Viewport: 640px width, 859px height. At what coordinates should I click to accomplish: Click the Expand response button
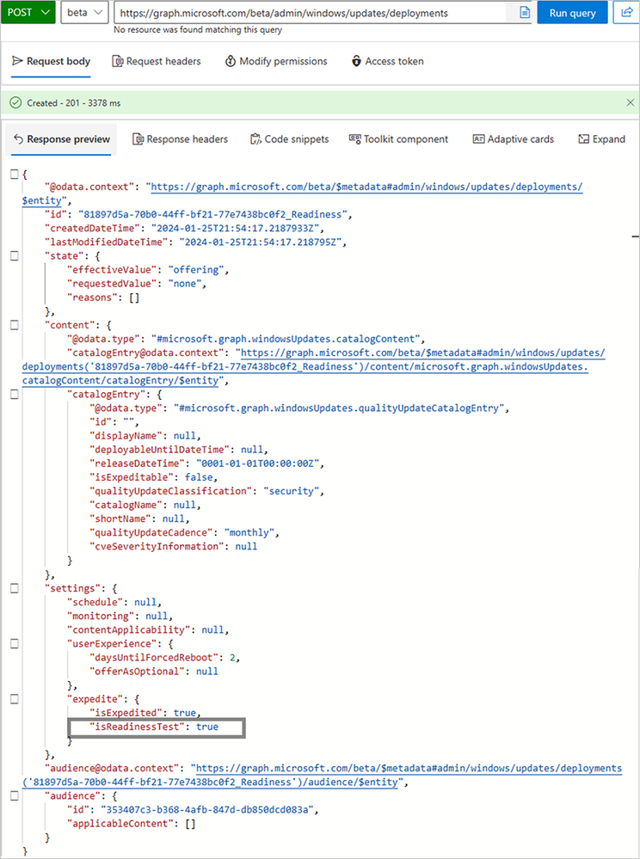click(x=601, y=139)
